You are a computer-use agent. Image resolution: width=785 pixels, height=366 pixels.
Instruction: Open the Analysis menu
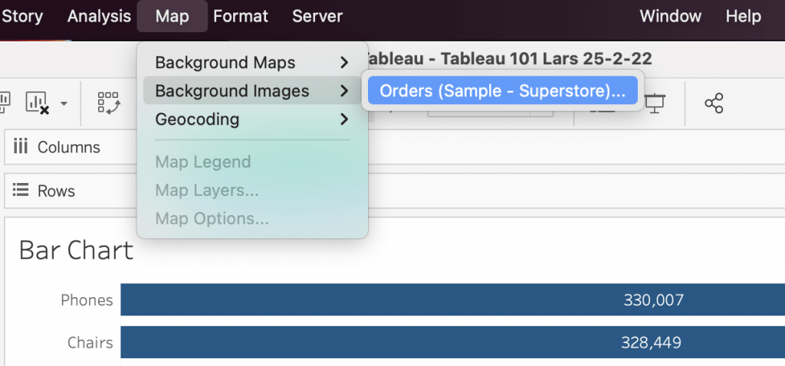[99, 16]
